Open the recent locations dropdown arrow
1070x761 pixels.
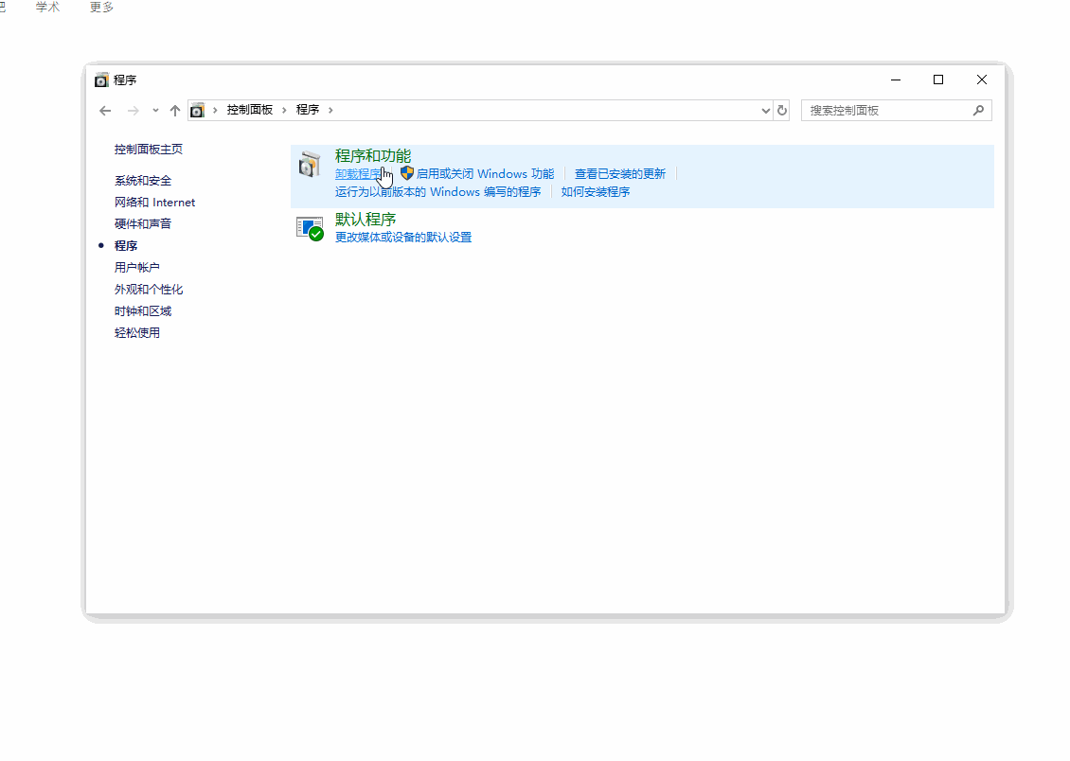tap(155, 111)
